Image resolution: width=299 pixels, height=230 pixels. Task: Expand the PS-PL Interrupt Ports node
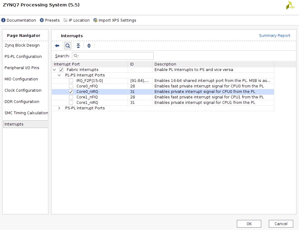pos(59,108)
